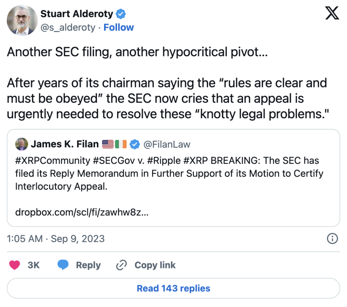The image size is (347, 307).
Task: Click James K. Filan's verified badge
Action: coord(135,144)
